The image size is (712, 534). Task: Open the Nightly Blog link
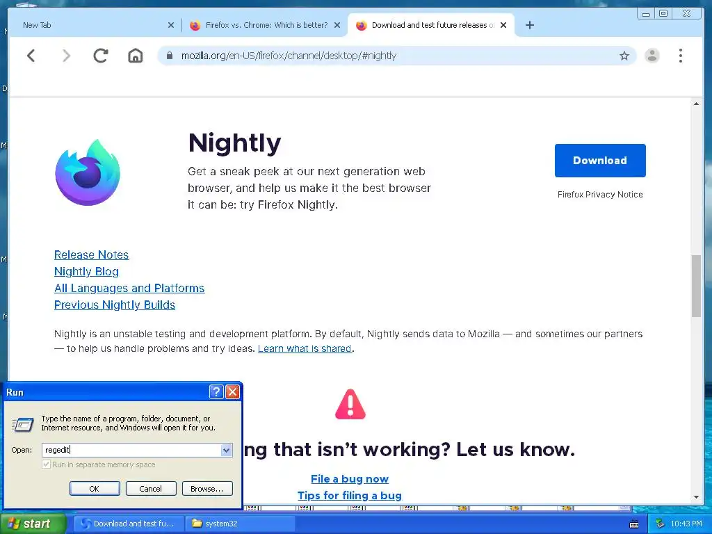86,272
